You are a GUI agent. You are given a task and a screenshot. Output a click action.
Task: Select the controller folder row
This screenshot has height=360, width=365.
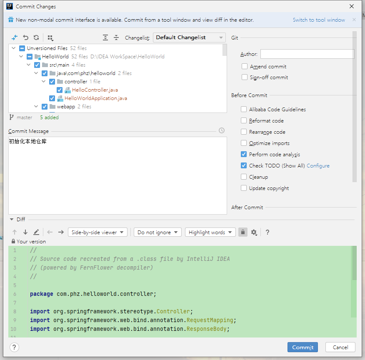117,81
